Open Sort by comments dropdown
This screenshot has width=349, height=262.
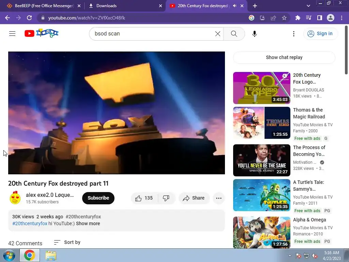click(x=67, y=243)
